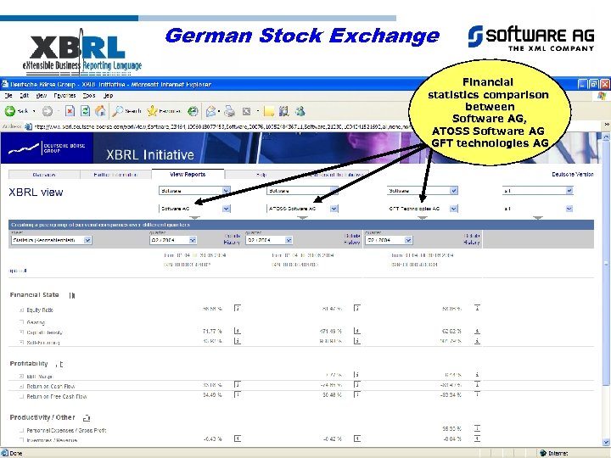Click the Research books icon in toolbar
This screenshot has height=458, width=611.
[284, 111]
